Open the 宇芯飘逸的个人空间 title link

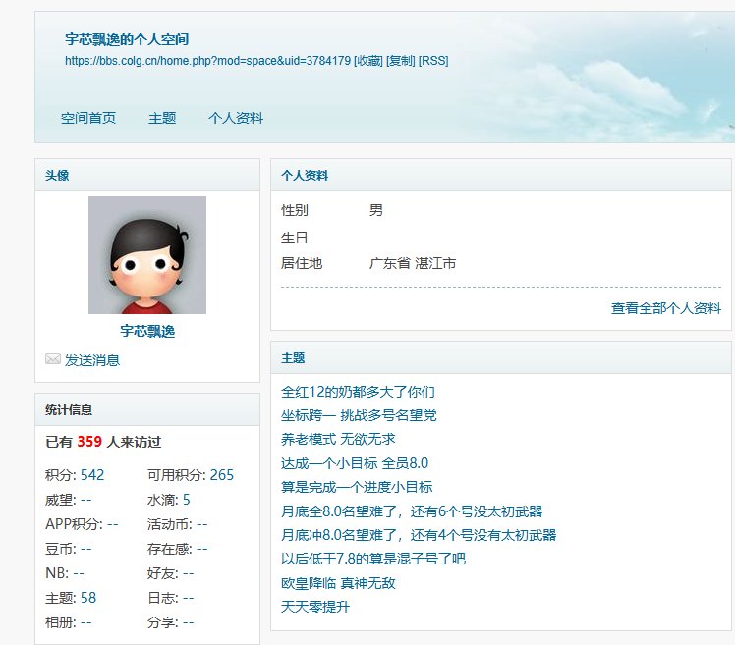tap(127, 39)
